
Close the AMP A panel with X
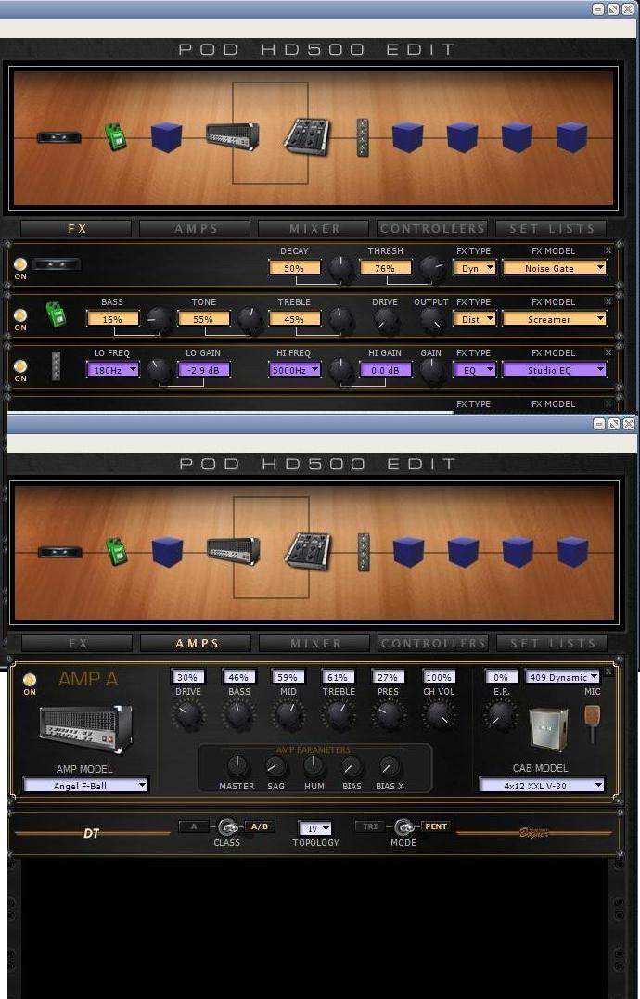point(608,672)
